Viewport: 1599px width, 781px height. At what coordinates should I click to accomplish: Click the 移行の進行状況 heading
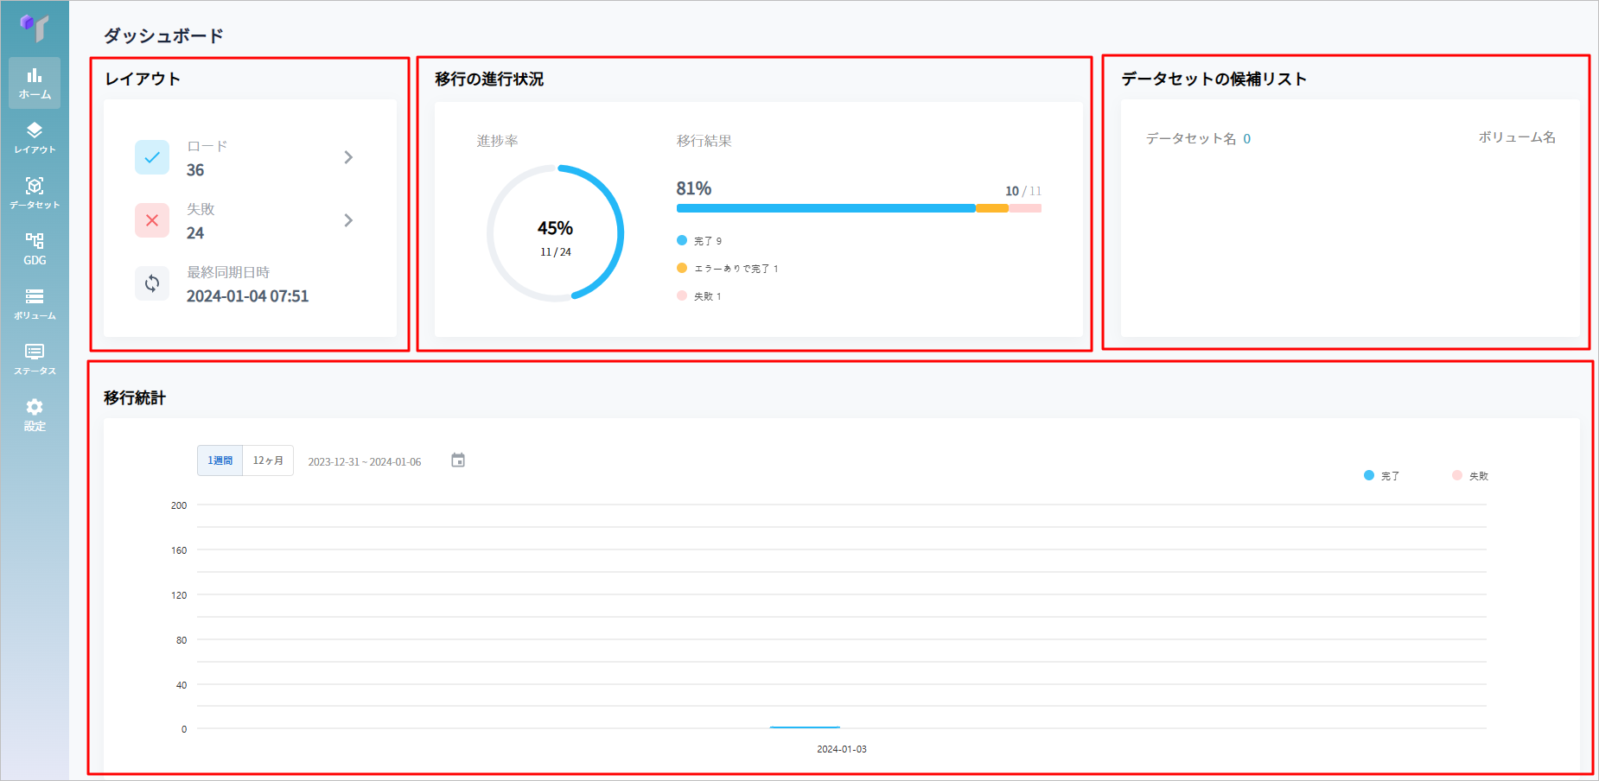pyautogui.click(x=489, y=79)
